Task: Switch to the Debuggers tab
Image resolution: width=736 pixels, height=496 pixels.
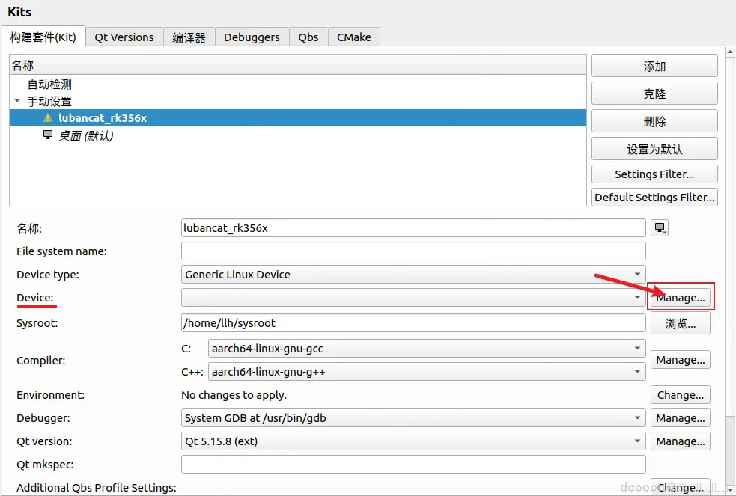Action: (252, 37)
